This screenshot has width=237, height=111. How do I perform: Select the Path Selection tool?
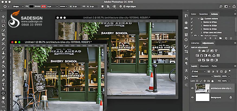point(3,89)
